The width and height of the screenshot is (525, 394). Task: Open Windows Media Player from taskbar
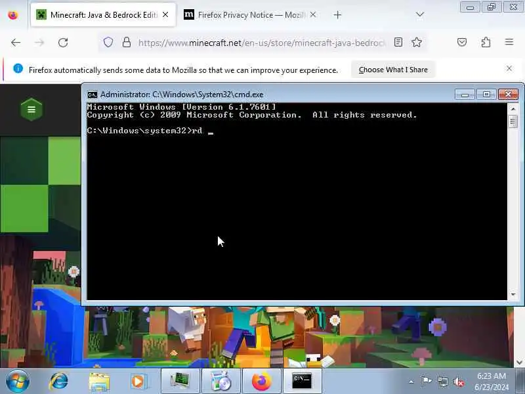139,382
